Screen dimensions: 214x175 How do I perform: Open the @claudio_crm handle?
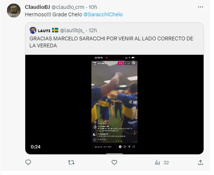click(68, 7)
